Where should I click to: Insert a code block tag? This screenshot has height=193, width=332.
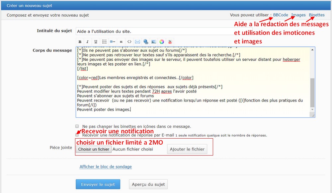point(129,42)
